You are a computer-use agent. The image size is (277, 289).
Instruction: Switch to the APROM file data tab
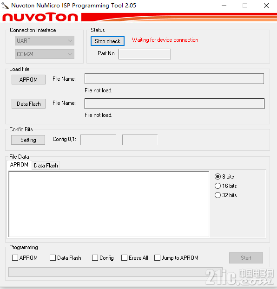[19, 165]
